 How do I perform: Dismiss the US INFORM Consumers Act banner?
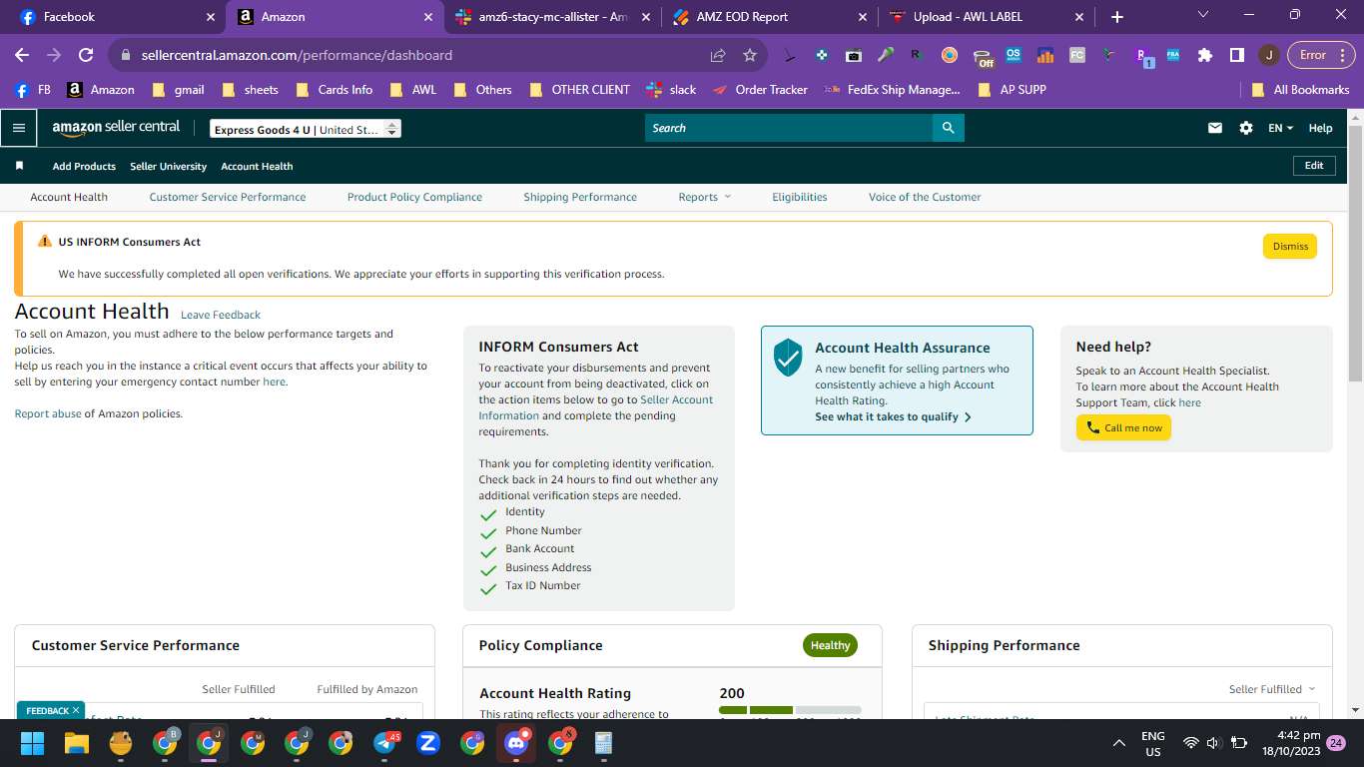pos(1290,247)
